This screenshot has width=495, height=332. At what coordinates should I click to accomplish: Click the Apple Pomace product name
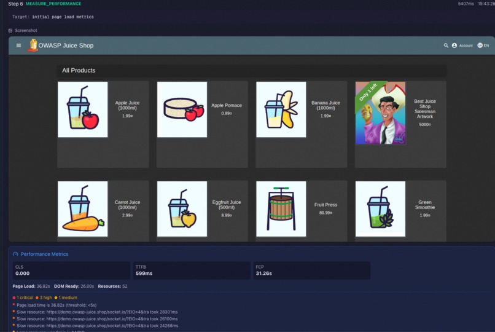(227, 105)
